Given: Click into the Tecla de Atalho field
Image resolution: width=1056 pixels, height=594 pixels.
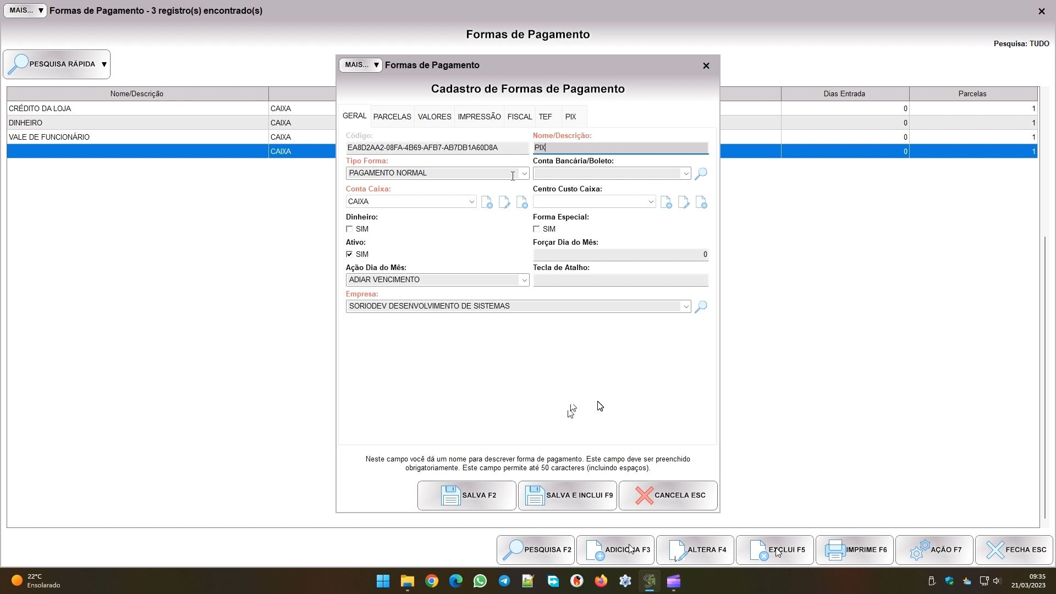Looking at the screenshot, I should [620, 280].
